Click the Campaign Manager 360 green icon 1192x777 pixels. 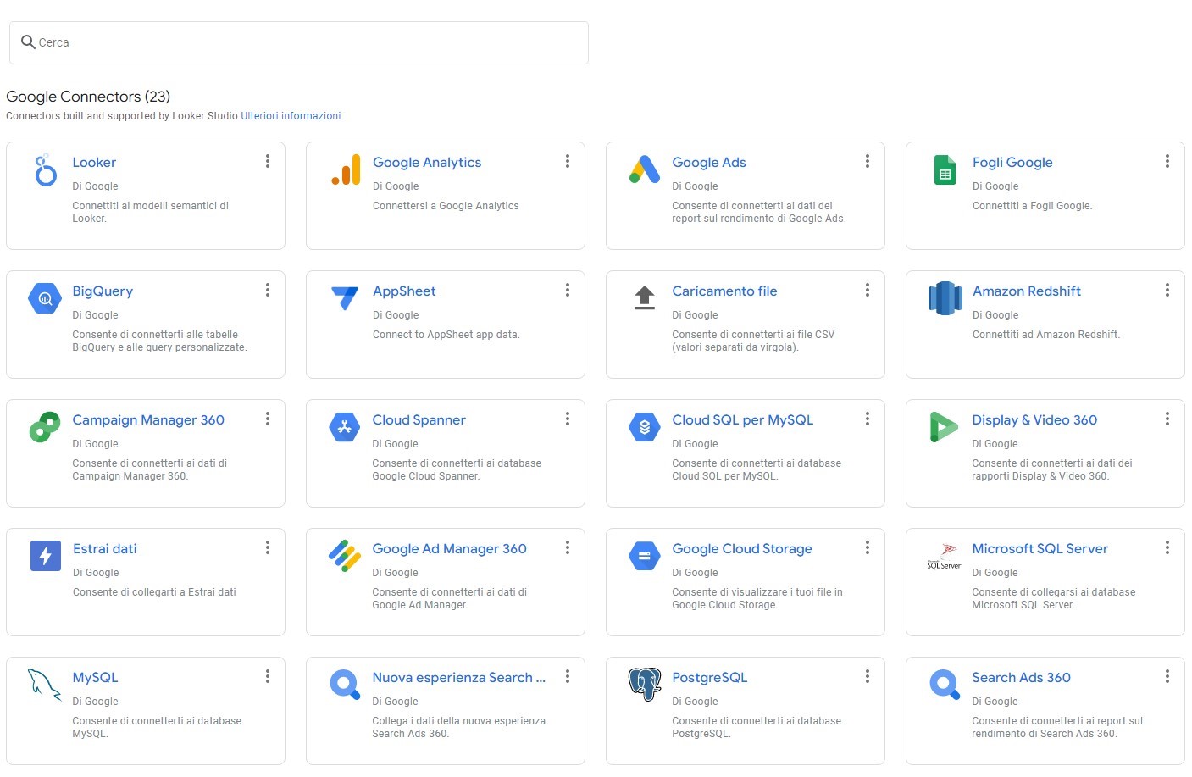pos(45,427)
